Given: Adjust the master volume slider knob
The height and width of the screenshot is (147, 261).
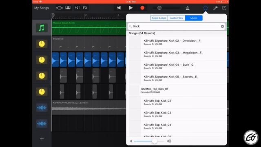Looking at the screenshot, I should (x=159, y=8).
